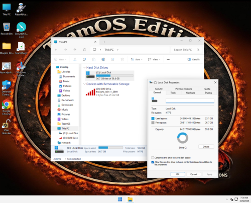This screenshot has width=251, height=203.
Task: Open Apocalypti desktop shortcut
Action: [x=7, y=68]
